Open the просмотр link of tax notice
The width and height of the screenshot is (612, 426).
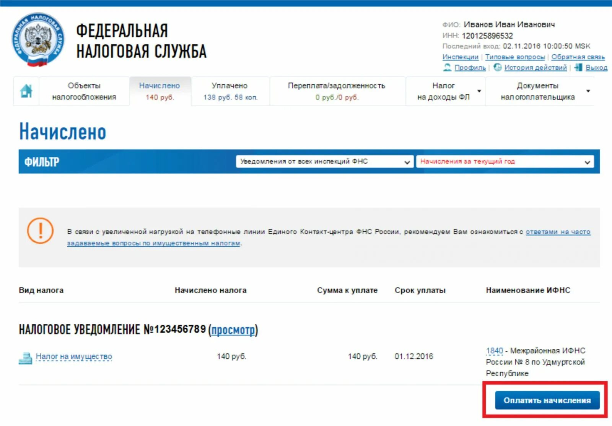(233, 330)
